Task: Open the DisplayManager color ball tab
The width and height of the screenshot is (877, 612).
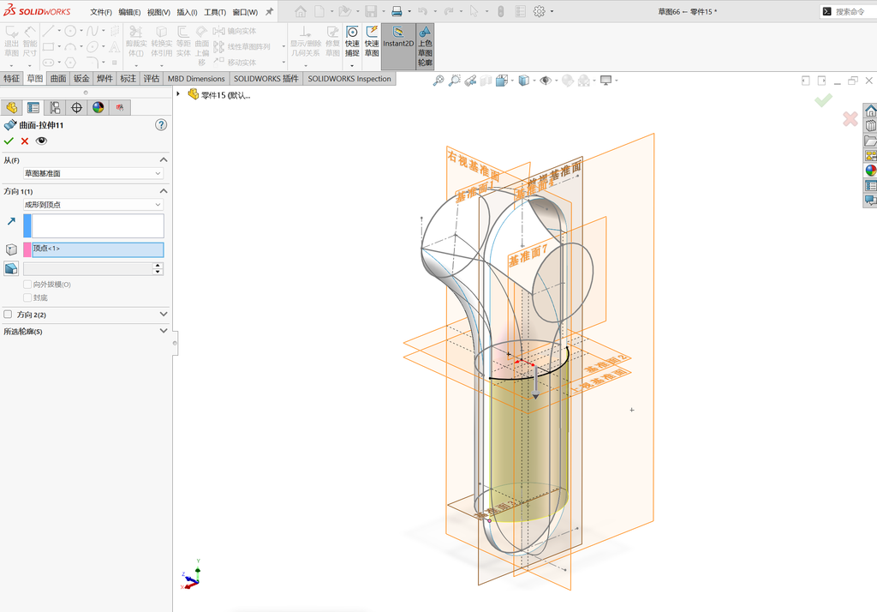Action: [98, 107]
